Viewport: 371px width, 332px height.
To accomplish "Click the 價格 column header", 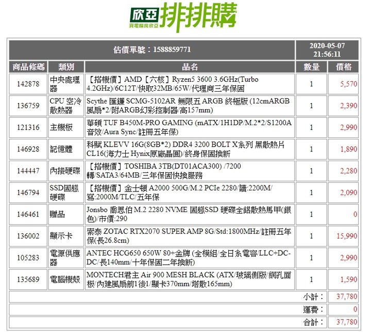I will (343, 67).
